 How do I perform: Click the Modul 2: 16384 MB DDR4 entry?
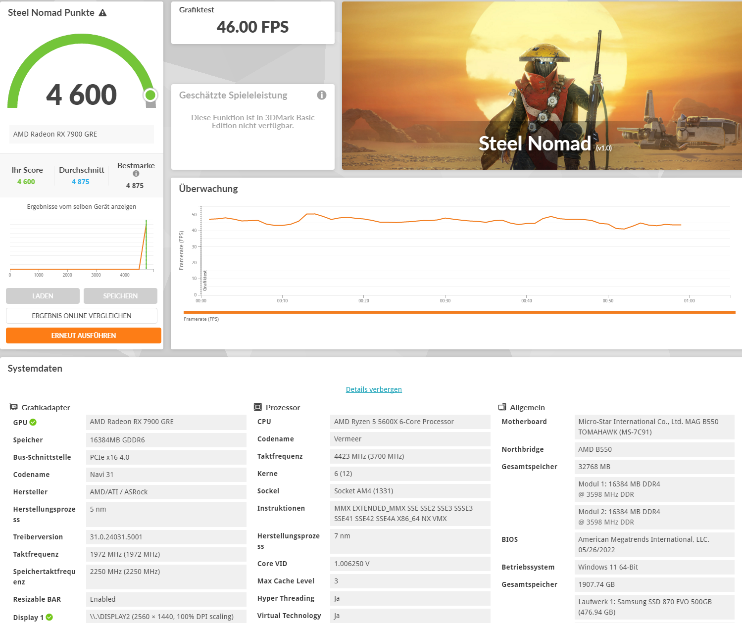[654, 517]
